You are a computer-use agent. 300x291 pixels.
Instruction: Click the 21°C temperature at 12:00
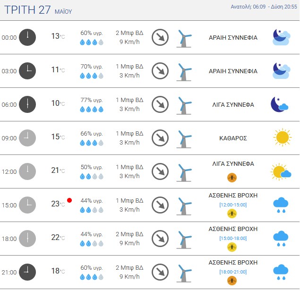58,170
